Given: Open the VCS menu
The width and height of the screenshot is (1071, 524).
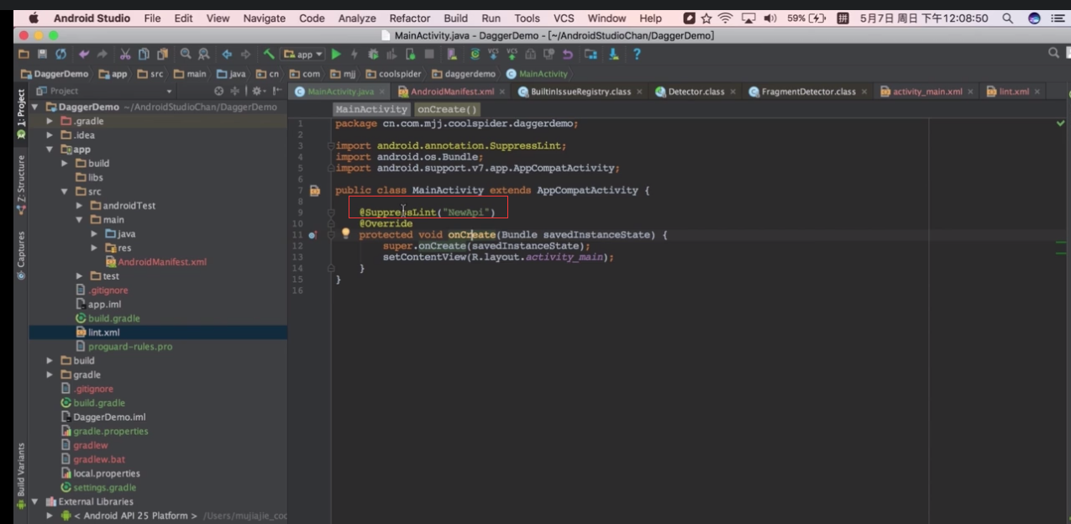Looking at the screenshot, I should 564,18.
